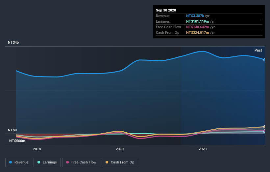
Task: Click the Sep 30 2020 tooltip date
Action: click(166, 10)
